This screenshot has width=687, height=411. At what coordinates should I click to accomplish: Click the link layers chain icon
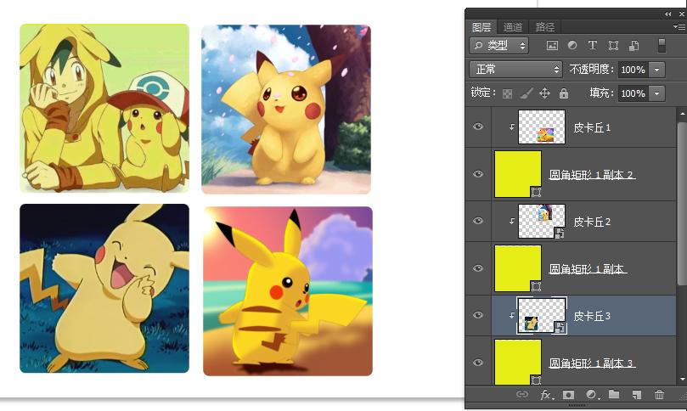pyautogui.click(x=521, y=394)
